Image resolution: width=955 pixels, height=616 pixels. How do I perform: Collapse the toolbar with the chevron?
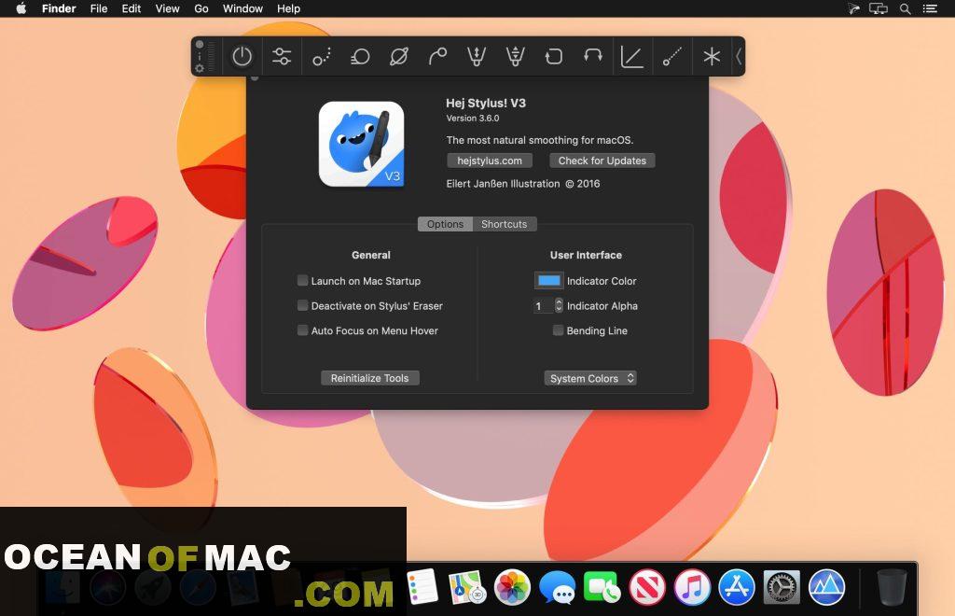739,57
